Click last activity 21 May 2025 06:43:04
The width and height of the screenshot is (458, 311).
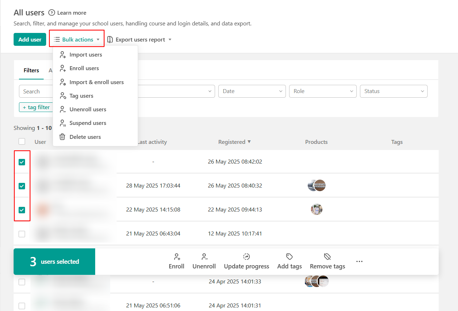[153, 233]
